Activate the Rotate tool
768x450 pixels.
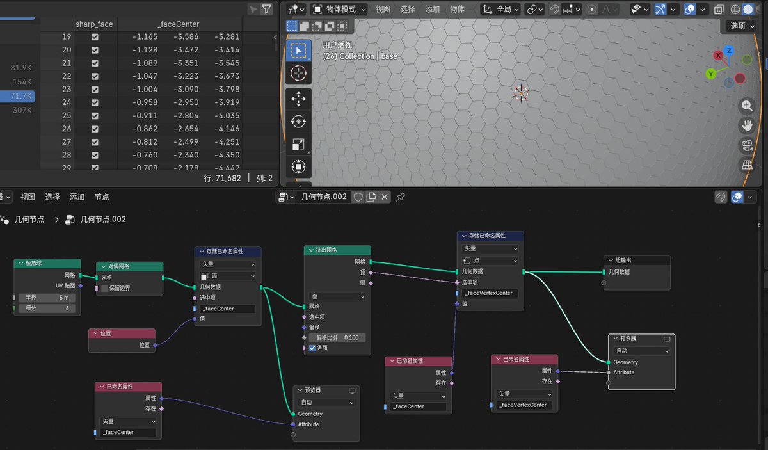click(299, 122)
